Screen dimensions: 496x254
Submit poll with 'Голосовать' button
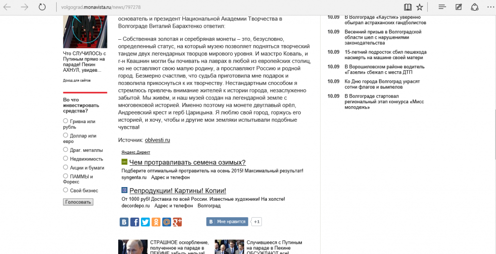click(x=78, y=202)
